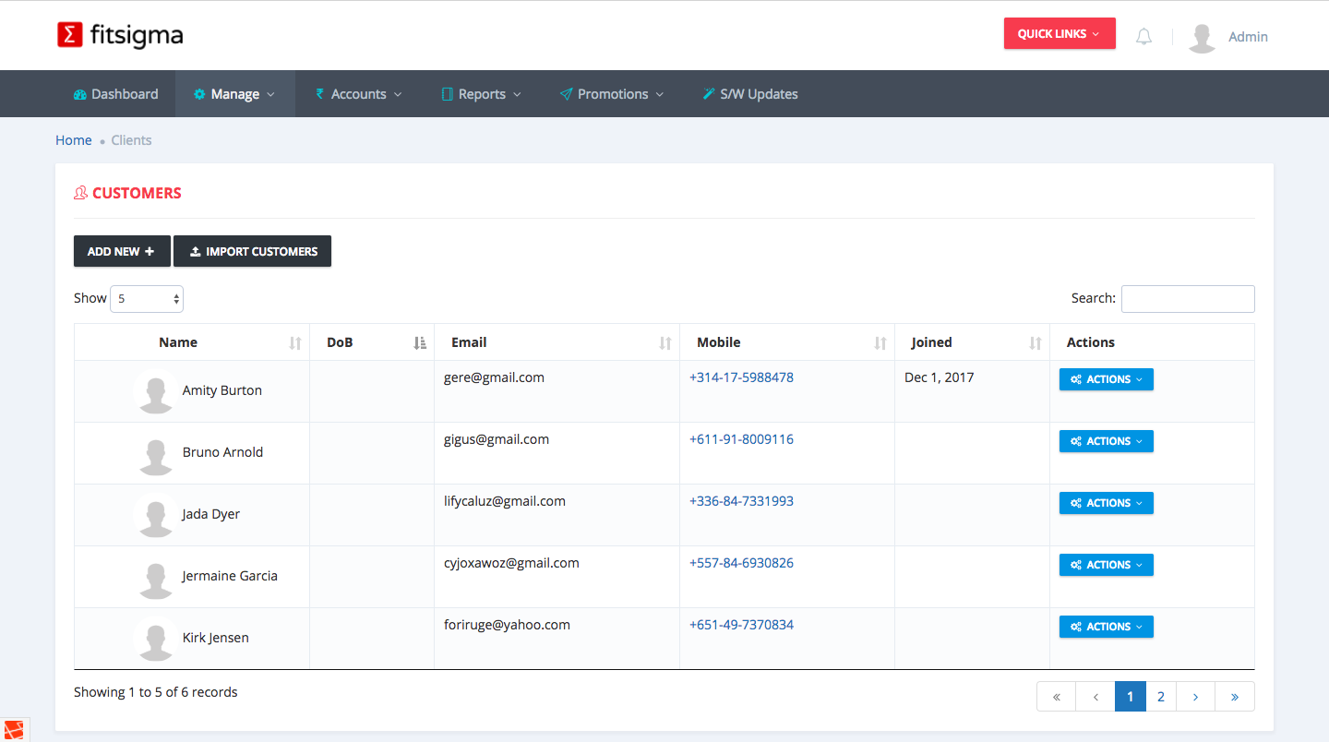Click Import Customers button
Screen dimensions: 1329x742
252,251
